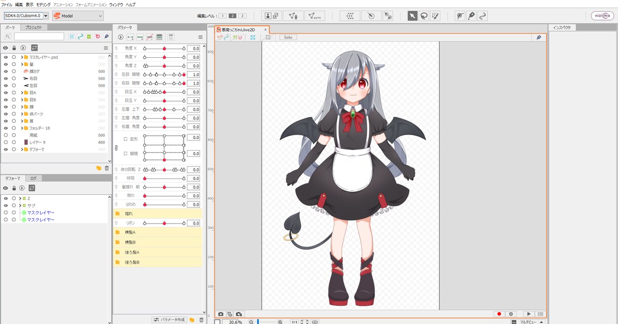Click new parameter folder icon at bottom
Screen dimensions: 618x324
coord(192,320)
